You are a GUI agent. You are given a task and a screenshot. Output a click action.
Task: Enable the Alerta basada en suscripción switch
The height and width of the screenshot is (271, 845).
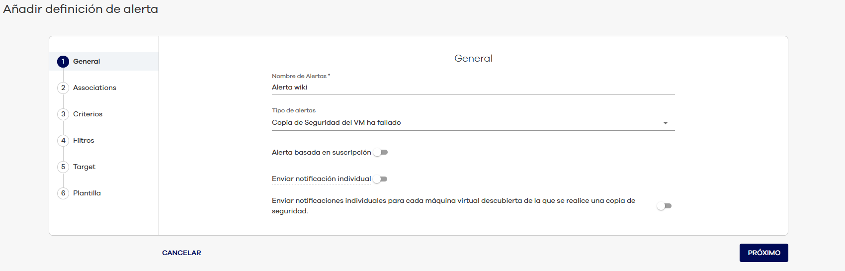tap(381, 153)
